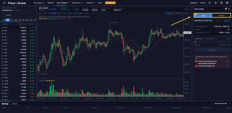Click the Continue button
The width and height of the screenshot is (232, 113).
[x=212, y=50]
